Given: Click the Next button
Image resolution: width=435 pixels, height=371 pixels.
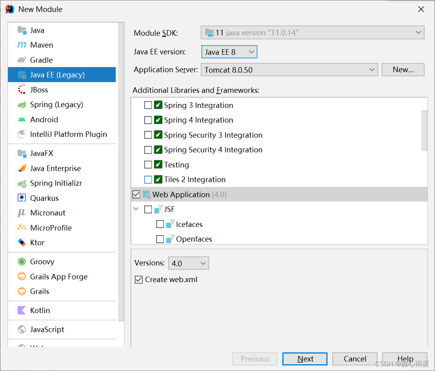Looking at the screenshot, I should click(305, 359).
